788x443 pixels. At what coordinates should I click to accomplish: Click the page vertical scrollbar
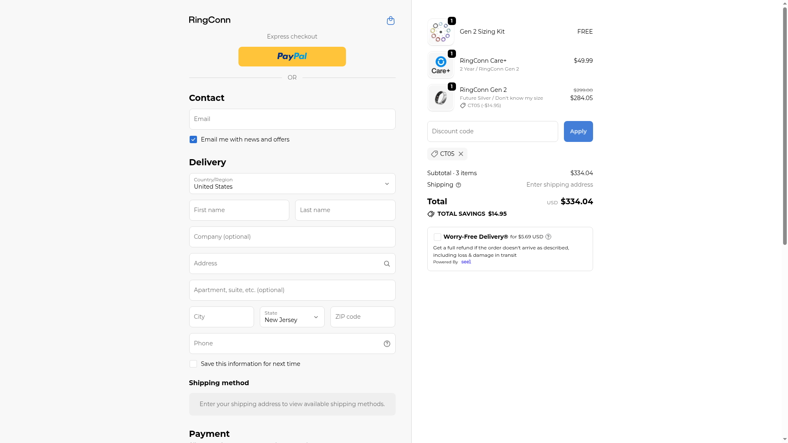(785, 123)
